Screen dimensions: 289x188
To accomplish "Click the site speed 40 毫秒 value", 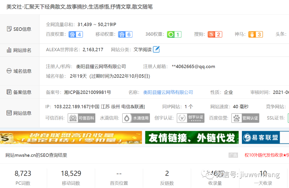I will coord(241,106).
